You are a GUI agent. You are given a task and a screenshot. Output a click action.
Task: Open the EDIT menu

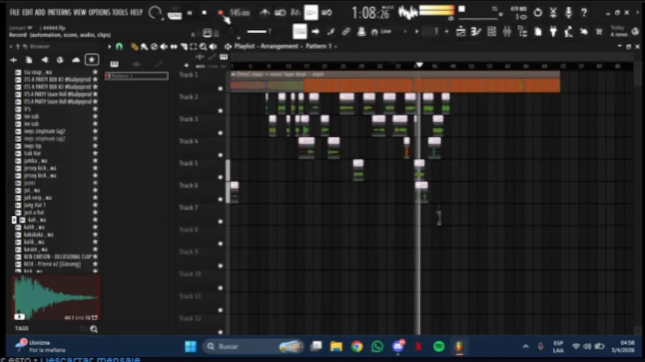(x=28, y=12)
